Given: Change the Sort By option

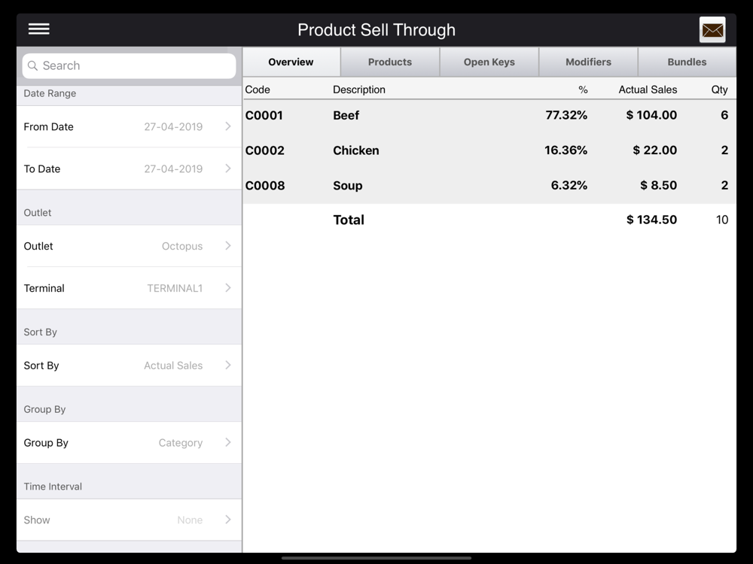Looking at the screenshot, I should 129,365.
